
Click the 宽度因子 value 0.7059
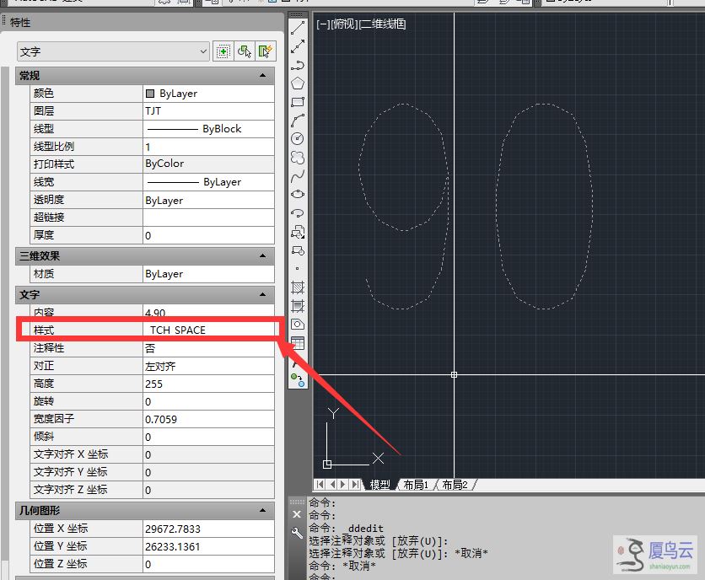[208, 419]
